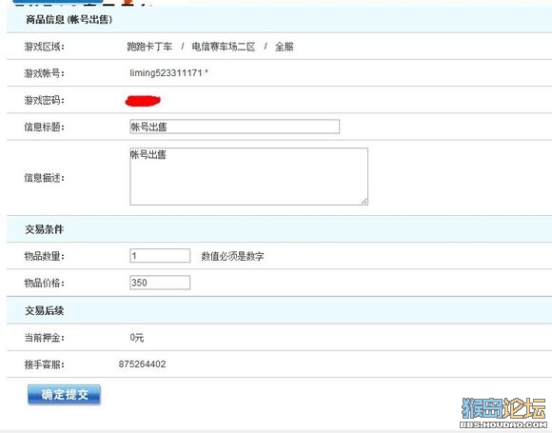Click the 接手客服 label

45,364
